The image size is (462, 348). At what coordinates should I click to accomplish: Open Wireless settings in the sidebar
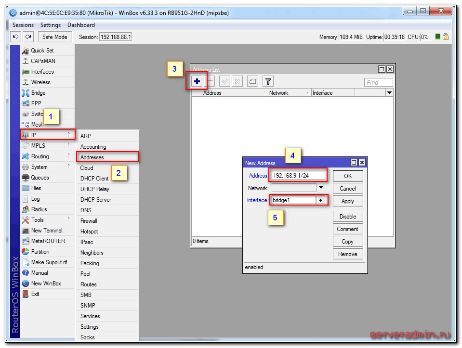(47, 82)
